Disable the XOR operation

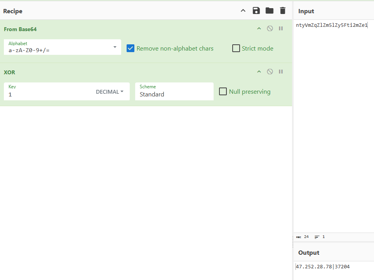[x=270, y=72]
